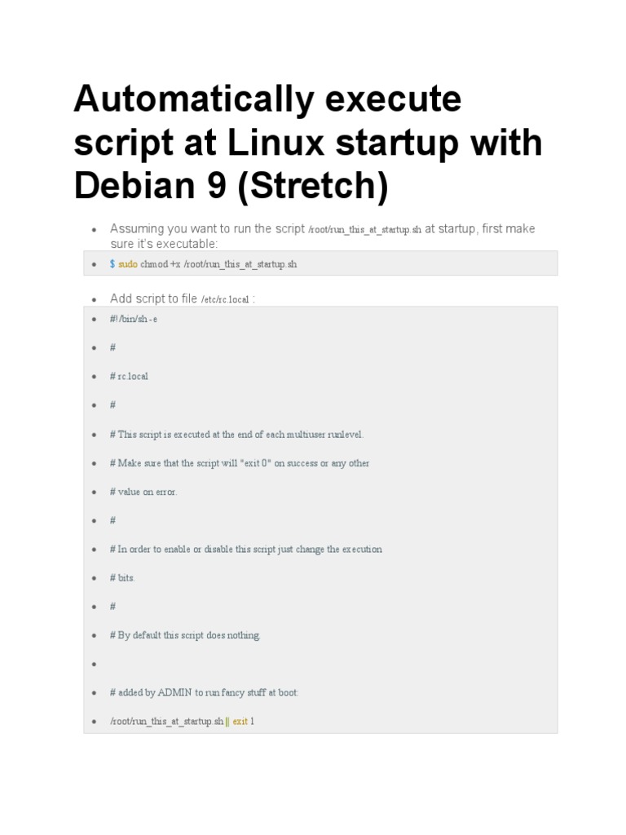Click 'chmod +x /root/run_this_at_startup.sh' command text
Viewport: 626px width, 835px height.
218,264
